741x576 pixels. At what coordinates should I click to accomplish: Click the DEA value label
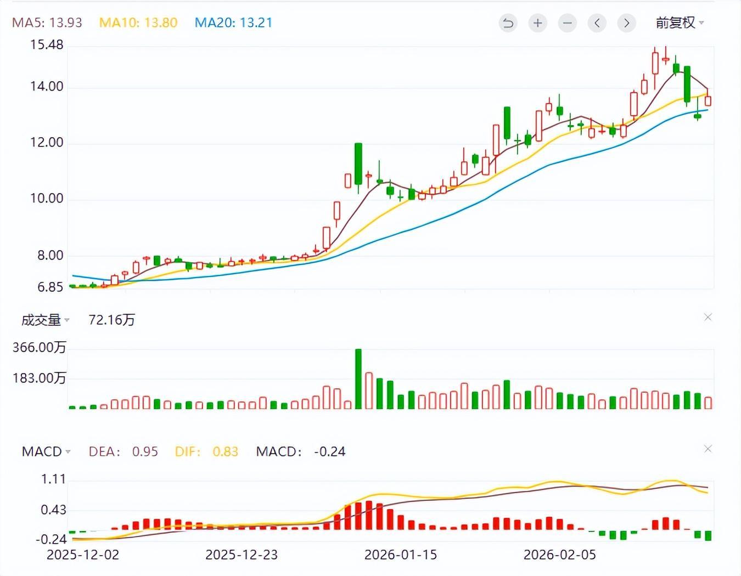click(123, 451)
